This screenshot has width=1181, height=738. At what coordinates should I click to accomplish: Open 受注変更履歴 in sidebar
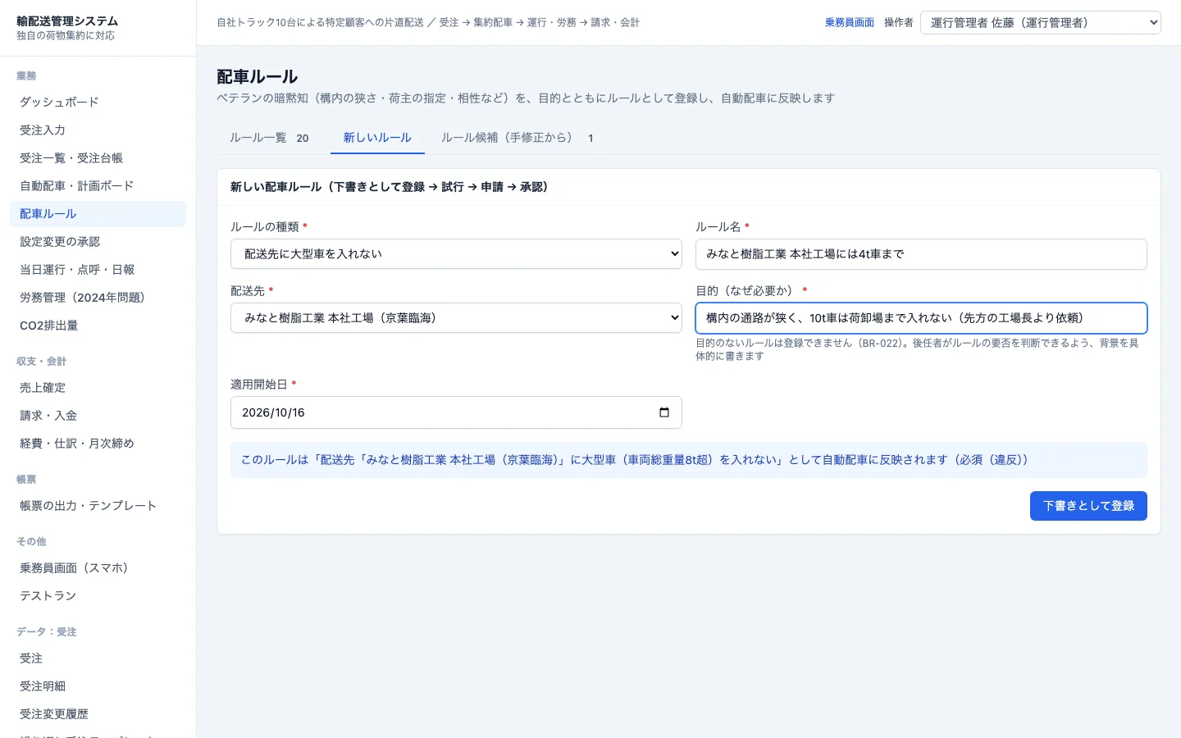(x=98, y=714)
